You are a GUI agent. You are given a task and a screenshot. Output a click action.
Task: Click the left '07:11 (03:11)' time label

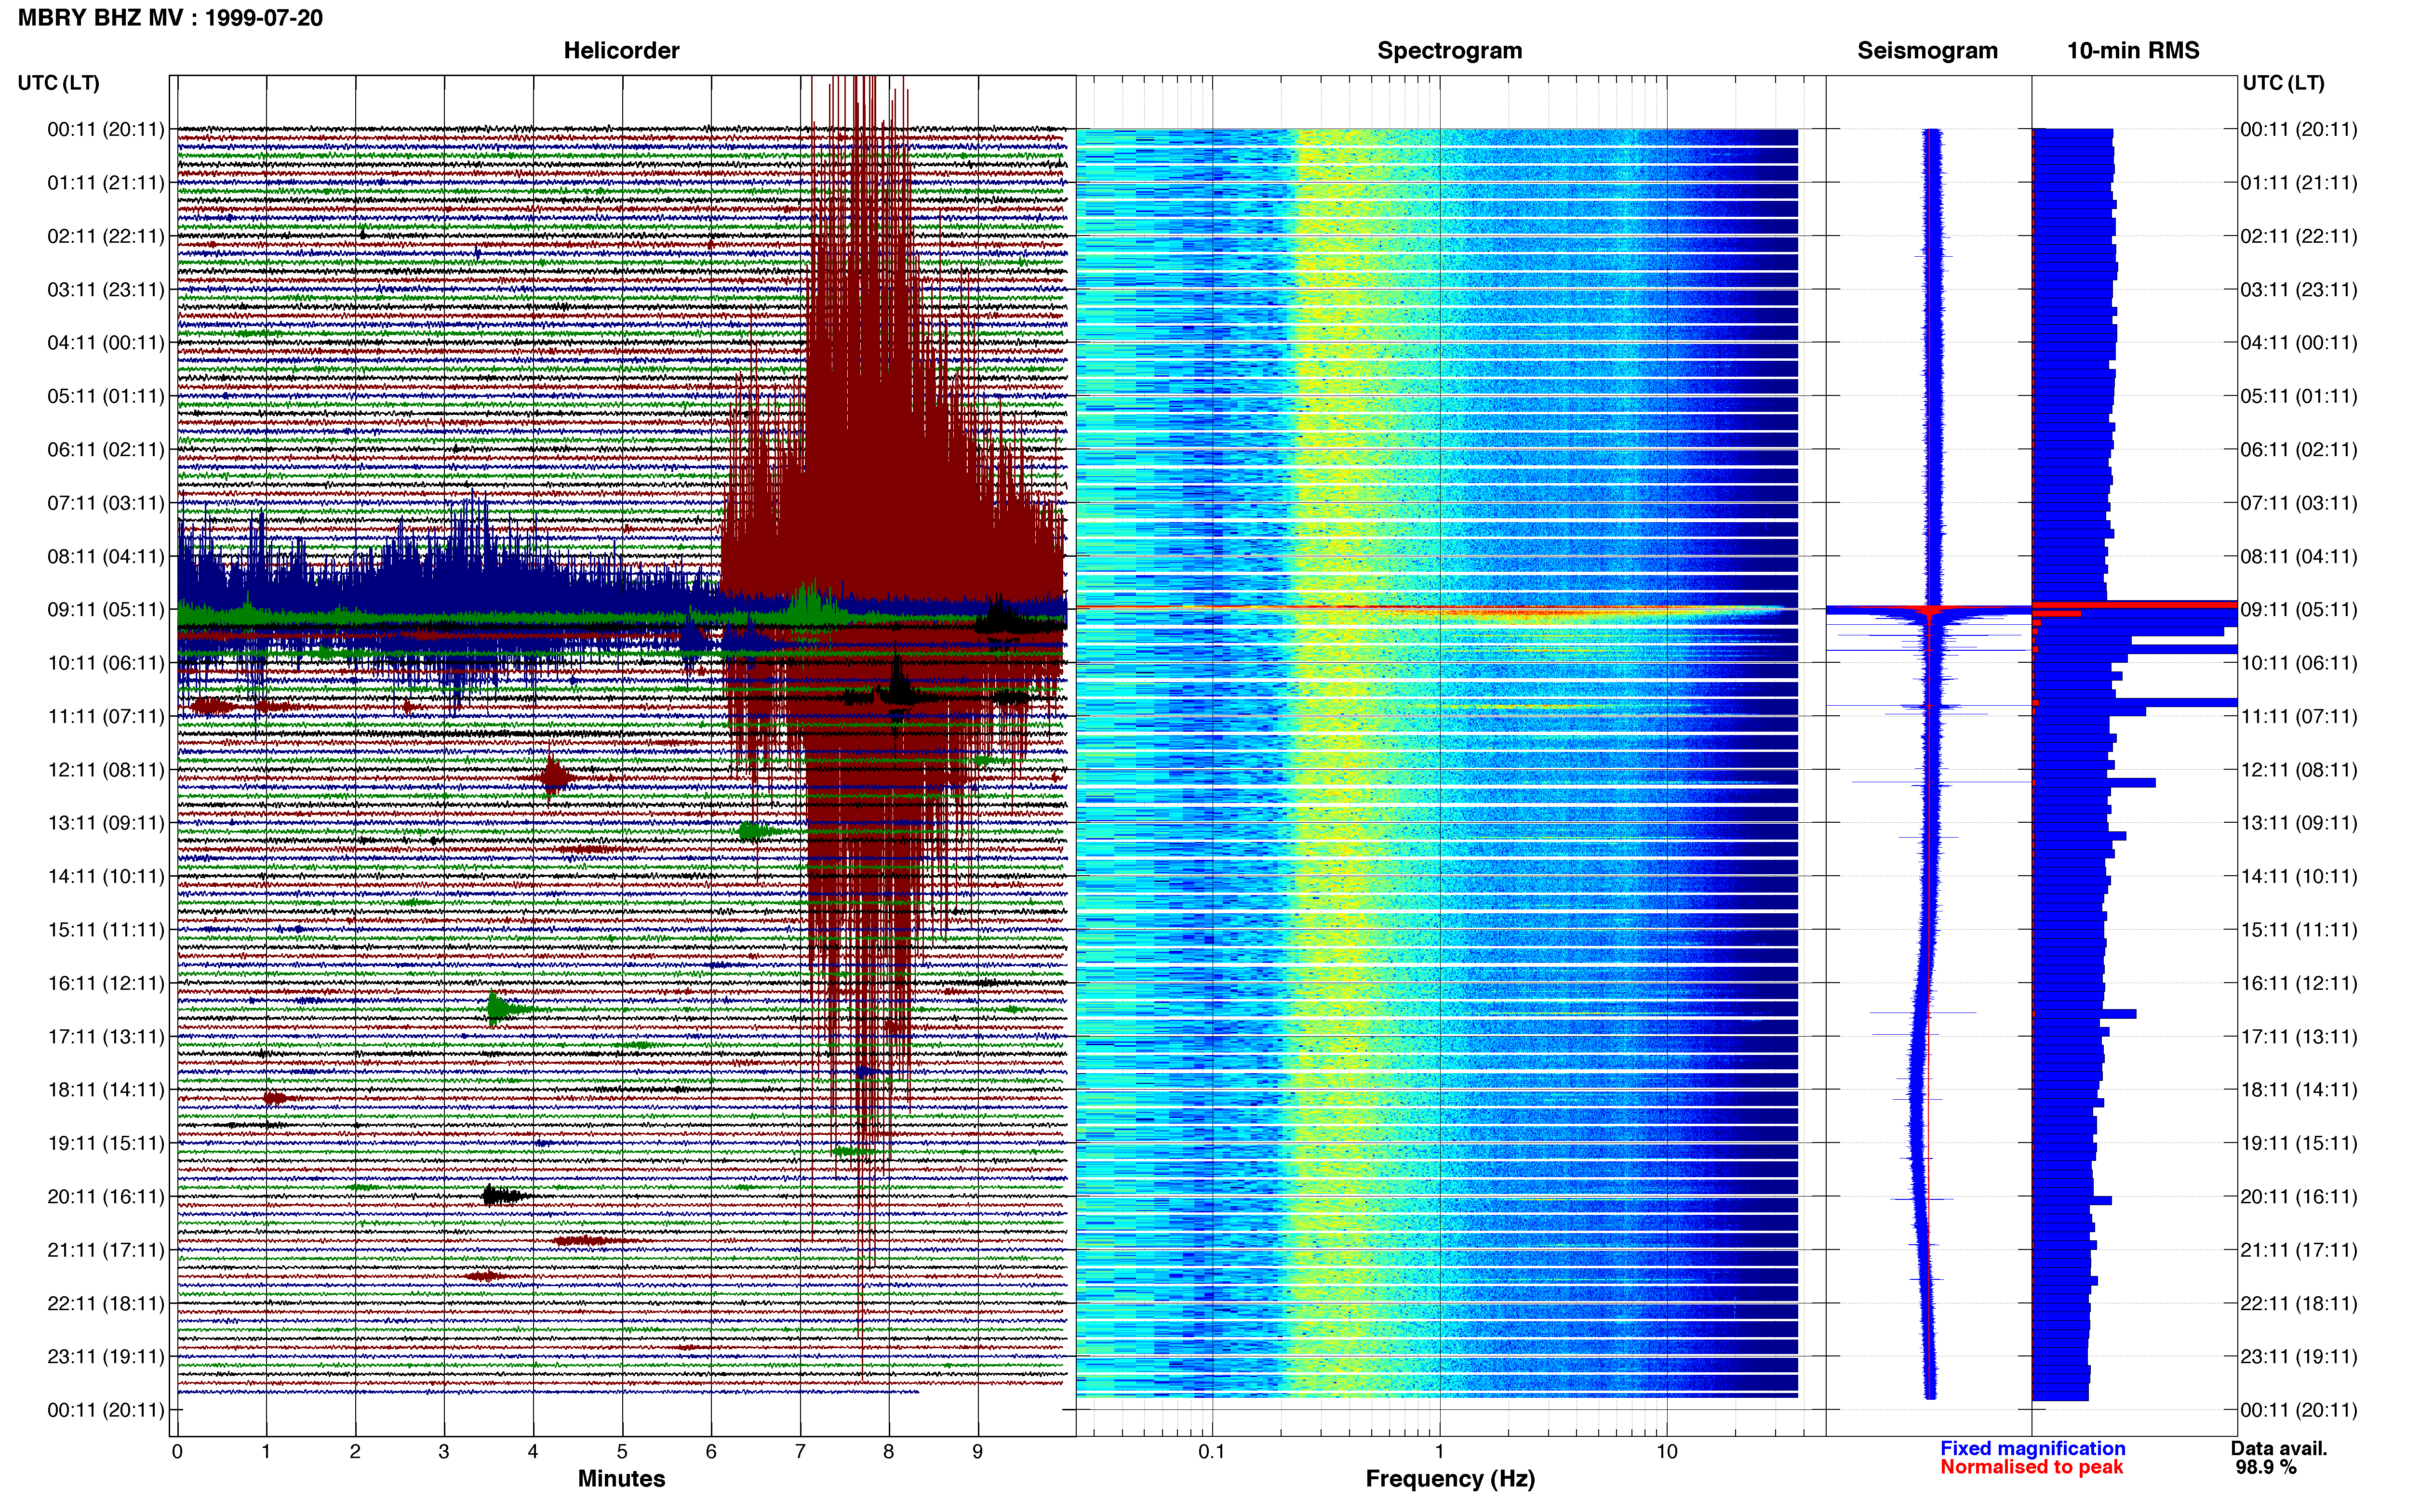[106, 503]
